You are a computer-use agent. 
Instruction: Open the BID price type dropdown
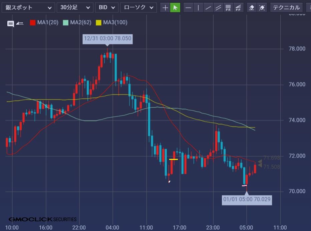(x=107, y=8)
